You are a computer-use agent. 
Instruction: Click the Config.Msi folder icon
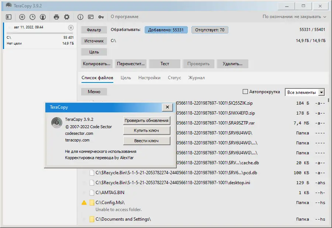click(x=92, y=203)
